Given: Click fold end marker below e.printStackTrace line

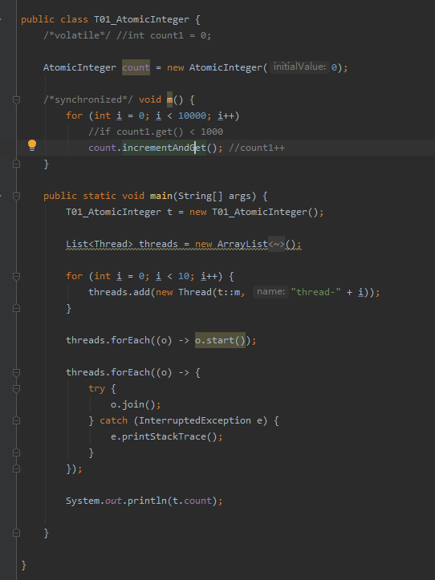Looking at the screenshot, I should pyautogui.click(x=16, y=452).
